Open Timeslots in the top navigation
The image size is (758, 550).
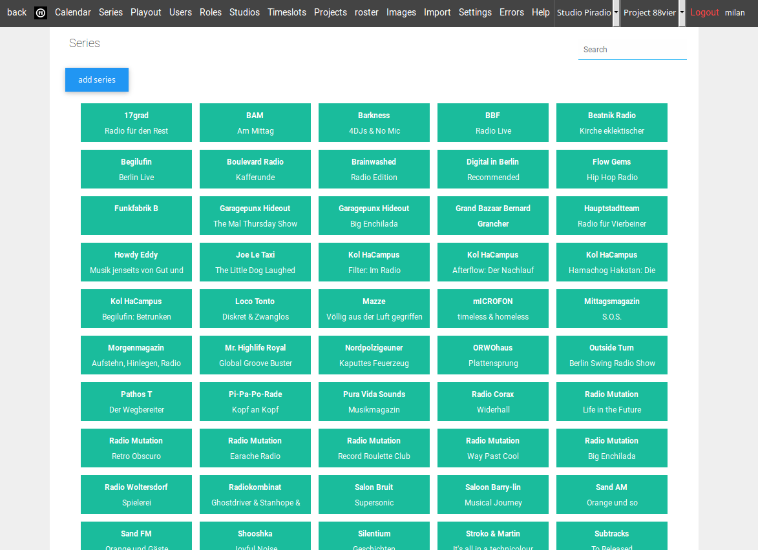287,12
